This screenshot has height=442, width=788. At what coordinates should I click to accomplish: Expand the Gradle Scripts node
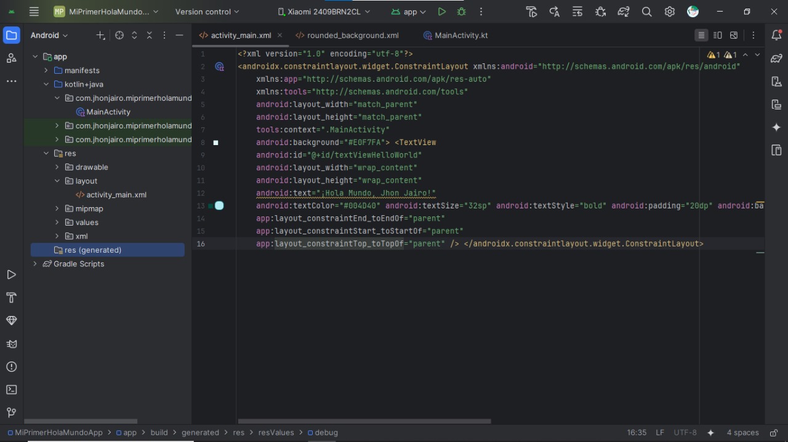(x=35, y=264)
